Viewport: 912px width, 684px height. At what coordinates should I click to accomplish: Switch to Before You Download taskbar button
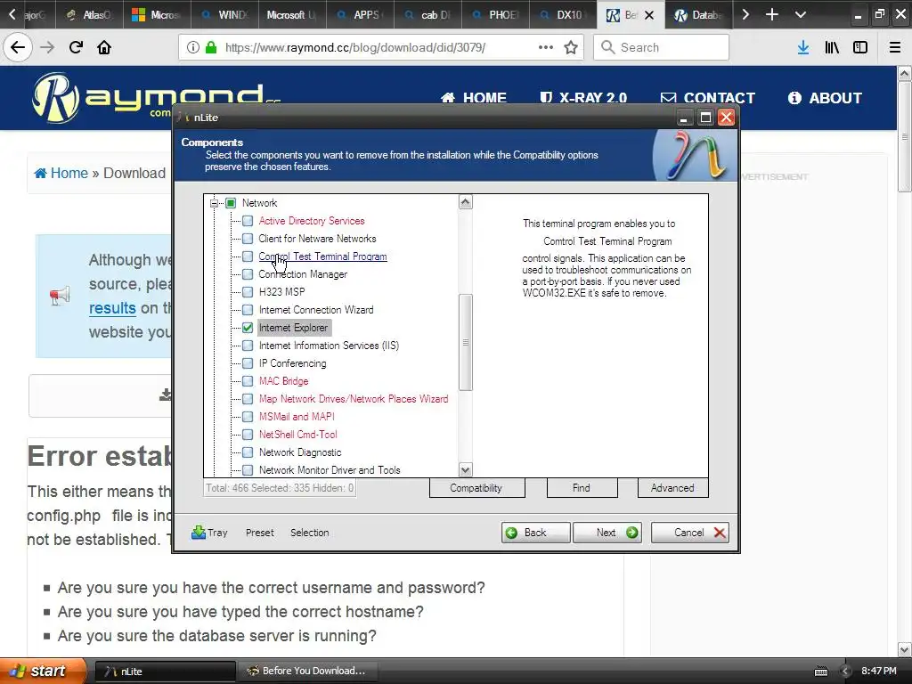[x=308, y=672]
